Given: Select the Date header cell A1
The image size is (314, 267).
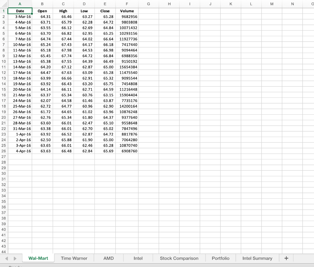Looking at the screenshot, I should (20, 11).
